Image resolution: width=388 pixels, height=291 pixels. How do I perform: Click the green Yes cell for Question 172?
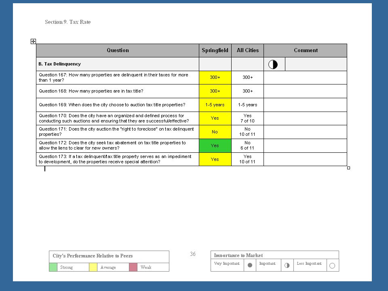click(x=215, y=145)
